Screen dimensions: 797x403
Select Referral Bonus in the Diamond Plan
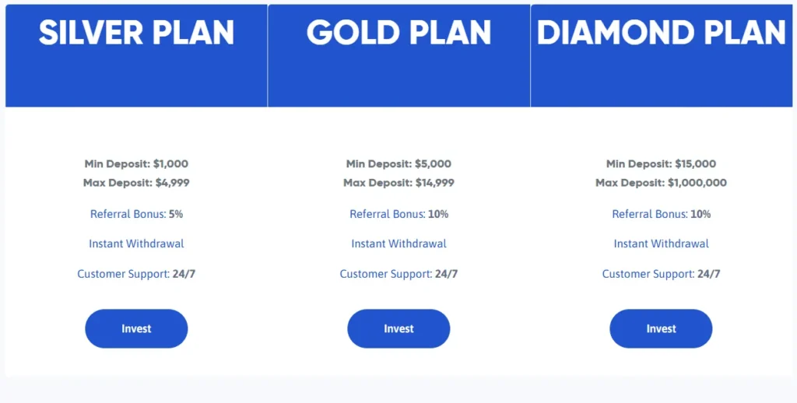pos(661,214)
